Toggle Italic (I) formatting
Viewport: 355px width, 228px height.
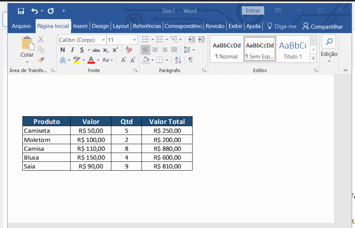(x=72, y=50)
